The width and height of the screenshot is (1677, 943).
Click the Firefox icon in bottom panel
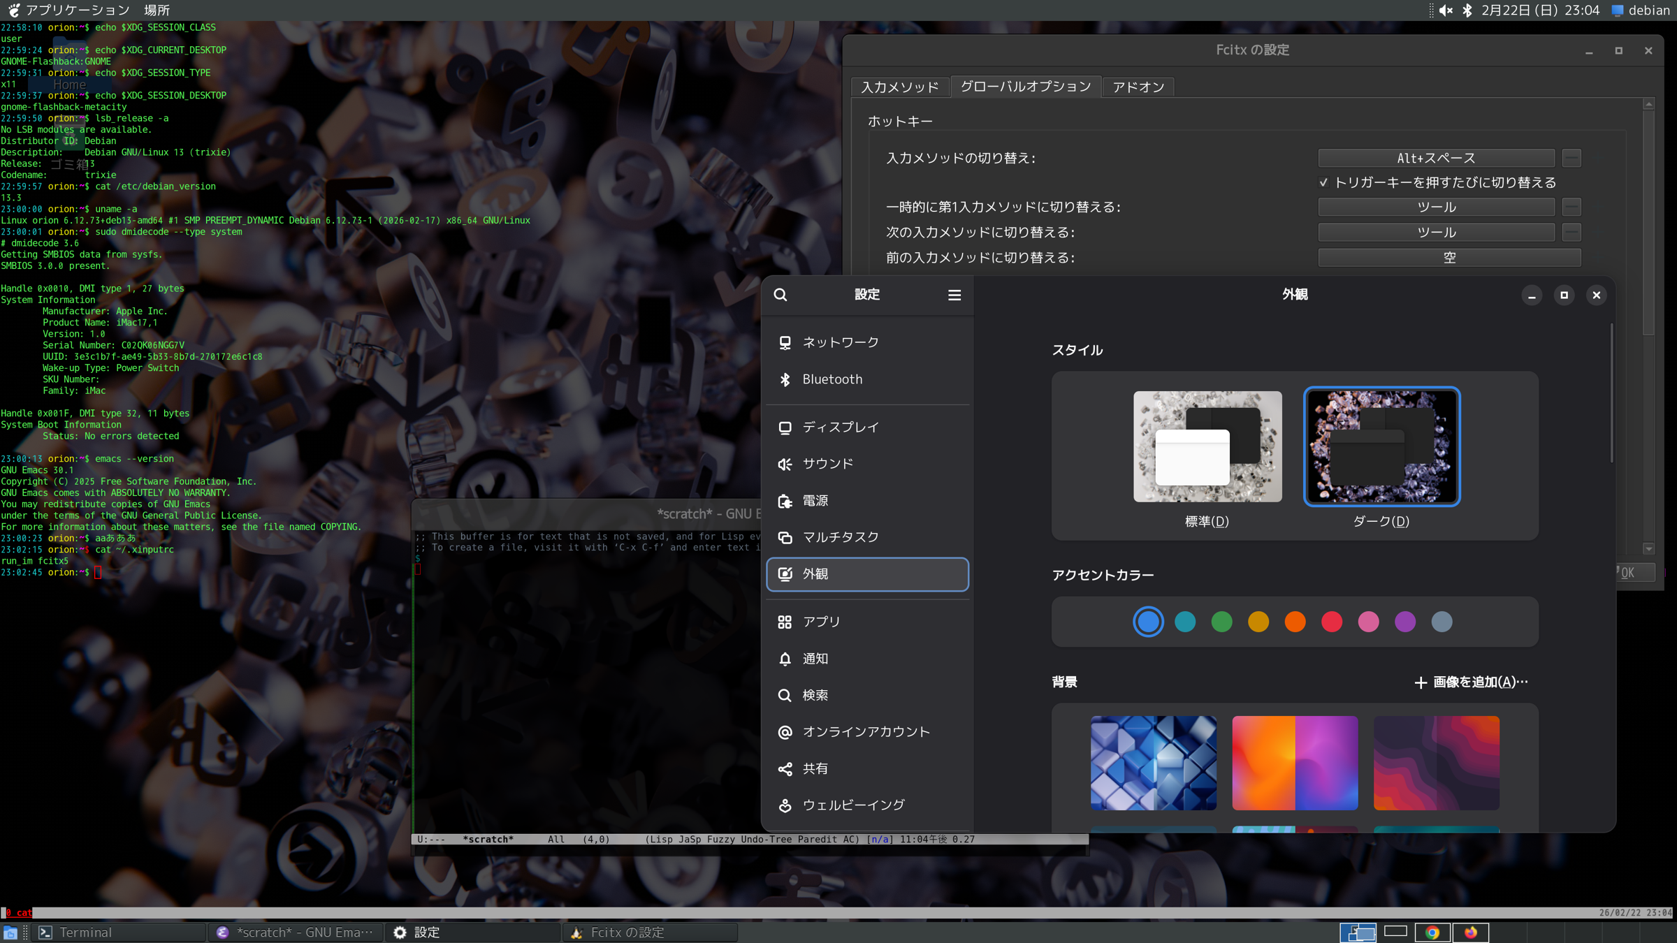click(x=1471, y=933)
